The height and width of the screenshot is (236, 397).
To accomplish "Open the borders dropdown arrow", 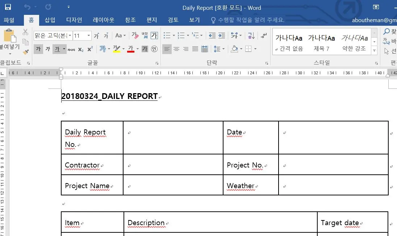I will pyautogui.click(x=255, y=49).
